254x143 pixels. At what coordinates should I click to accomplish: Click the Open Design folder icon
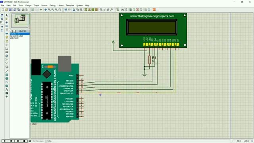(6, 10)
